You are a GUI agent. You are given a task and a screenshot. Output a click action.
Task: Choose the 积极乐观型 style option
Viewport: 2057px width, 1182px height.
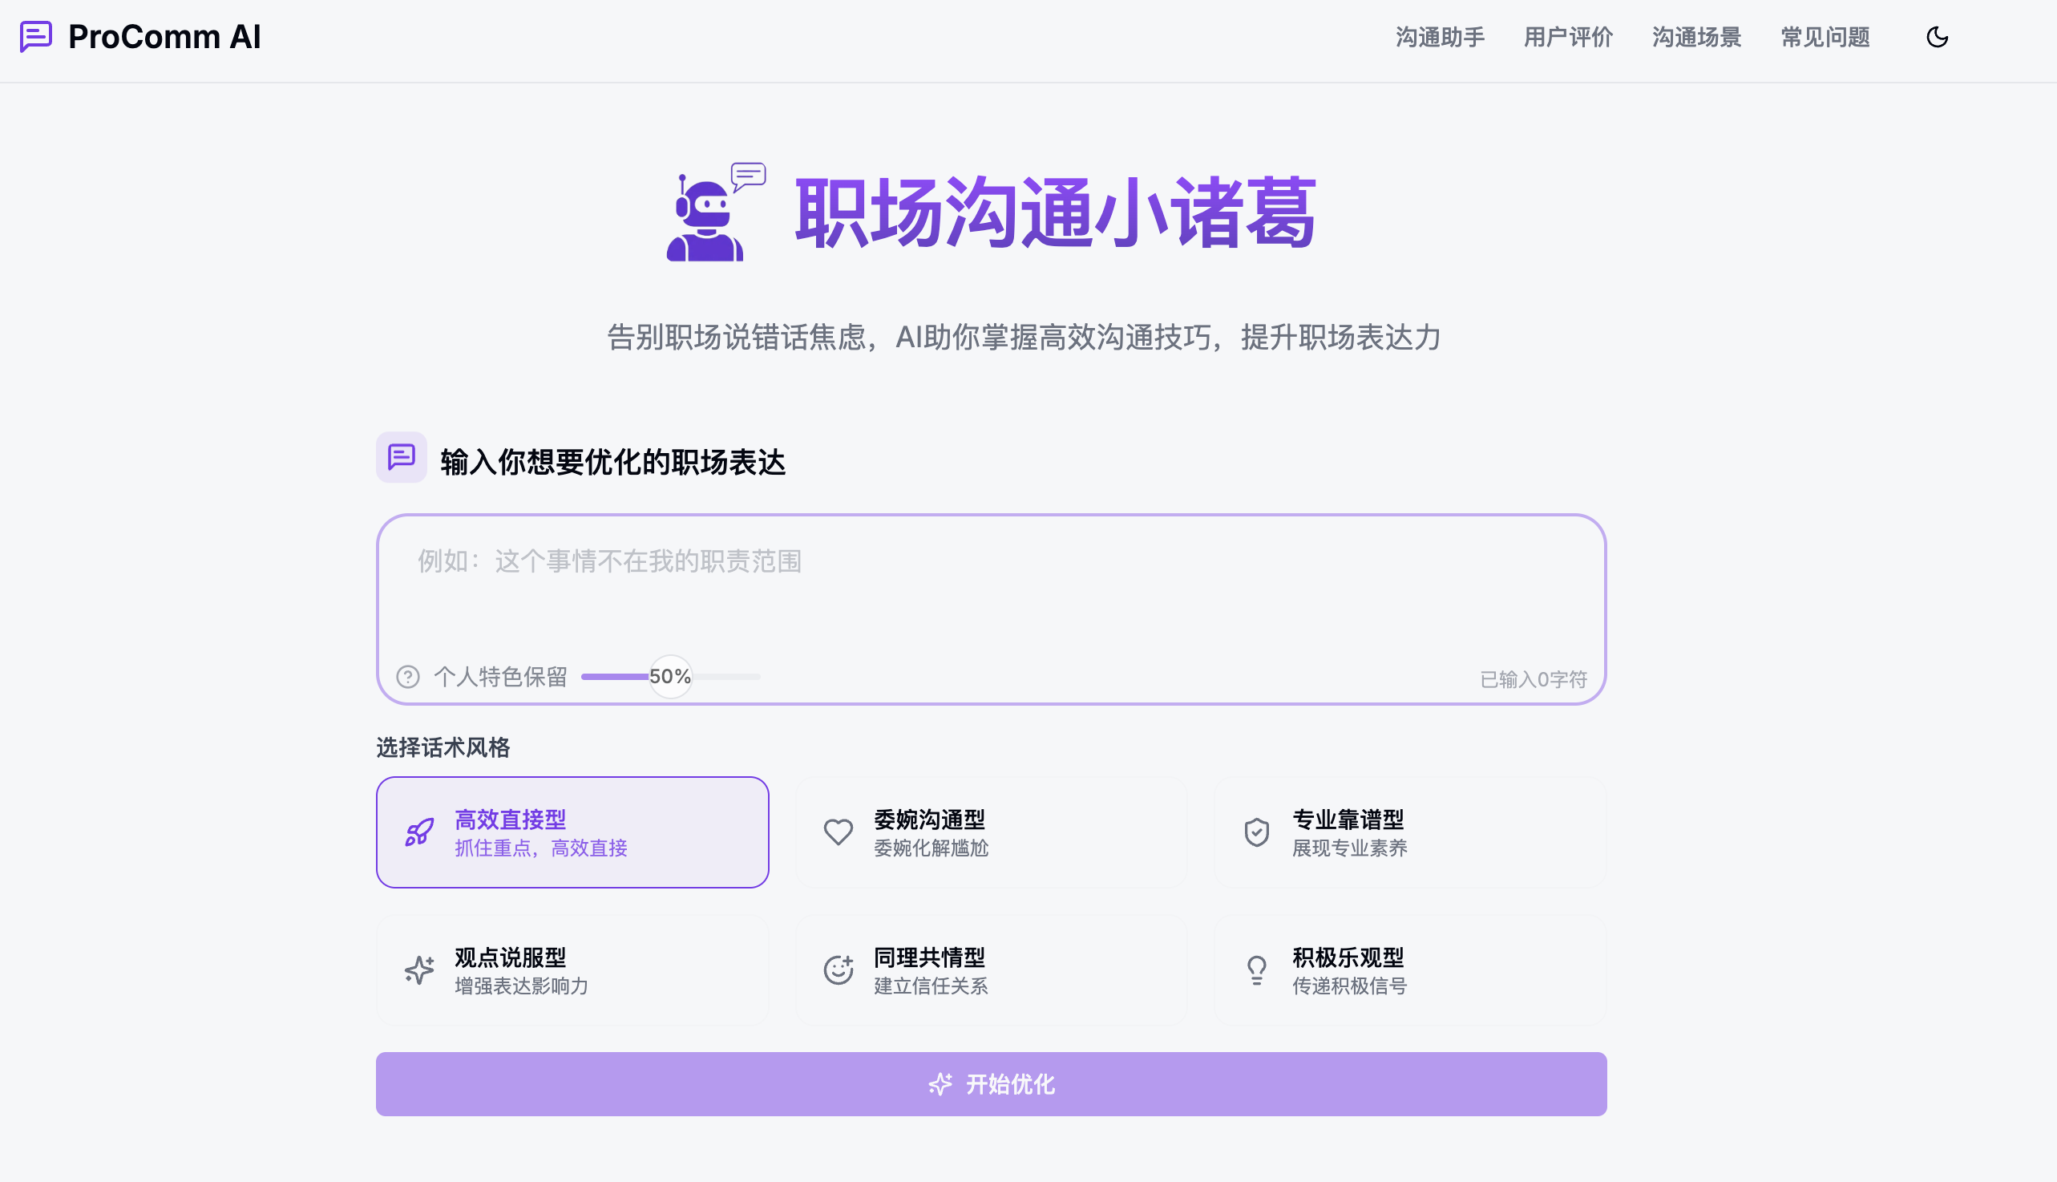1410,970
